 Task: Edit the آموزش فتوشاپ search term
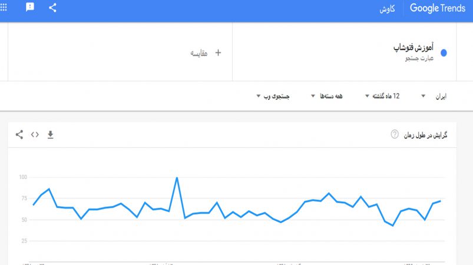pyautogui.click(x=414, y=48)
